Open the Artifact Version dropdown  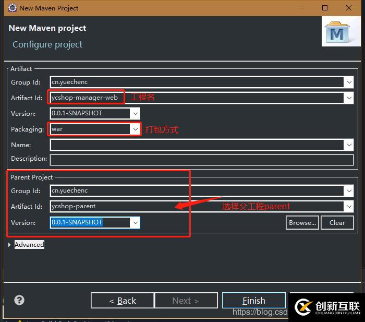point(135,113)
